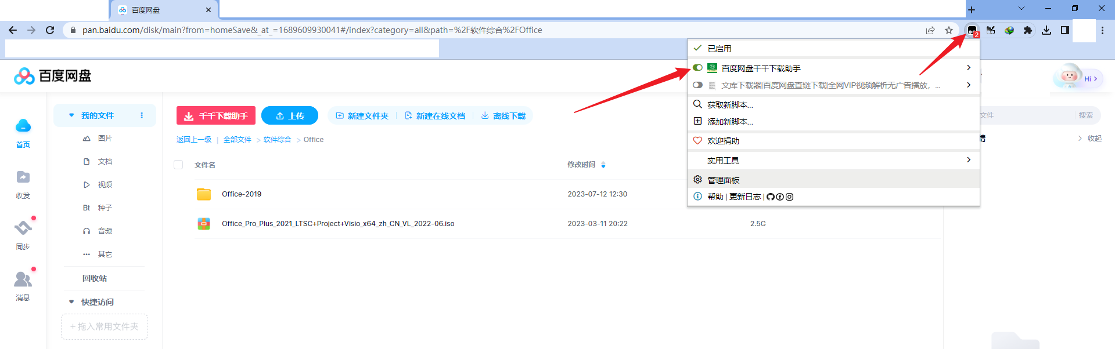The height and width of the screenshot is (349, 1115).
Task: Open 我的文件 more options dots
Action: coord(142,115)
